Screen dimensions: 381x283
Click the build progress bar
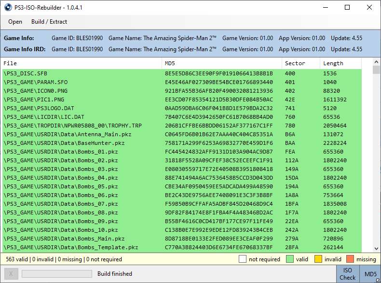[x=57, y=274]
